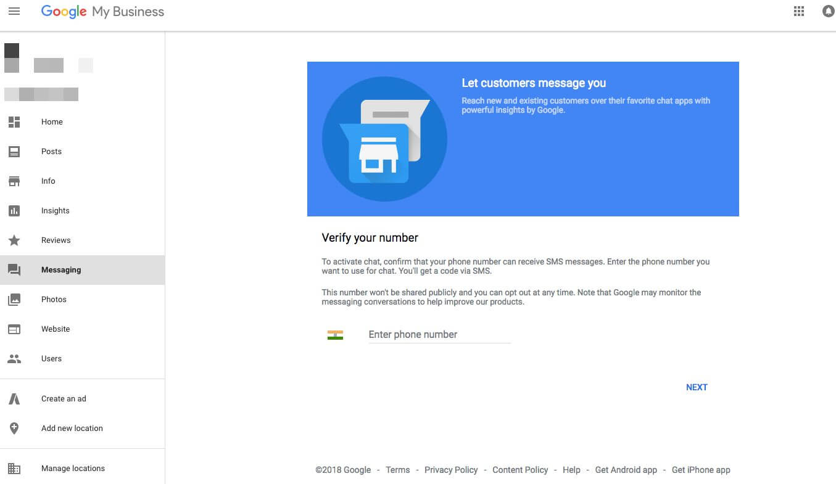The image size is (836, 484).
Task: Select the Reviews star icon
Action: [14, 240]
